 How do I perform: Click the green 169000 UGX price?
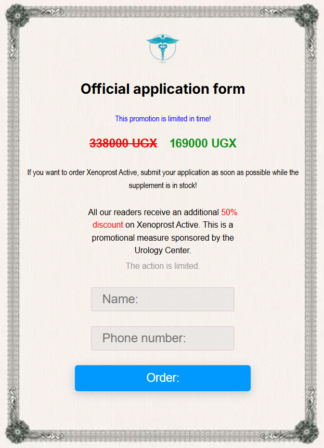(x=203, y=143)
